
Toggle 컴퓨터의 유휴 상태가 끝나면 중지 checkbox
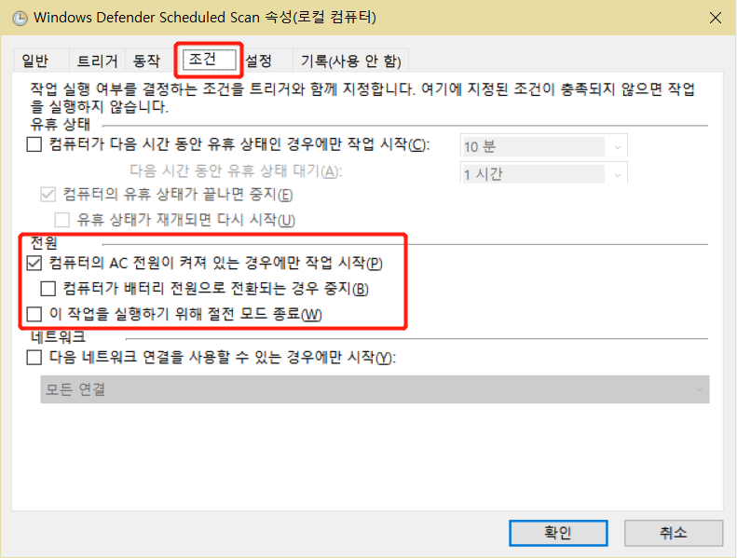pyautogui.click(x=48, y=194)
